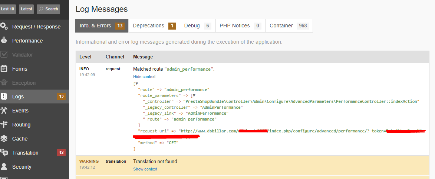Switch to the Deprecations tab

pyautogui.click(x=154, y=26)
